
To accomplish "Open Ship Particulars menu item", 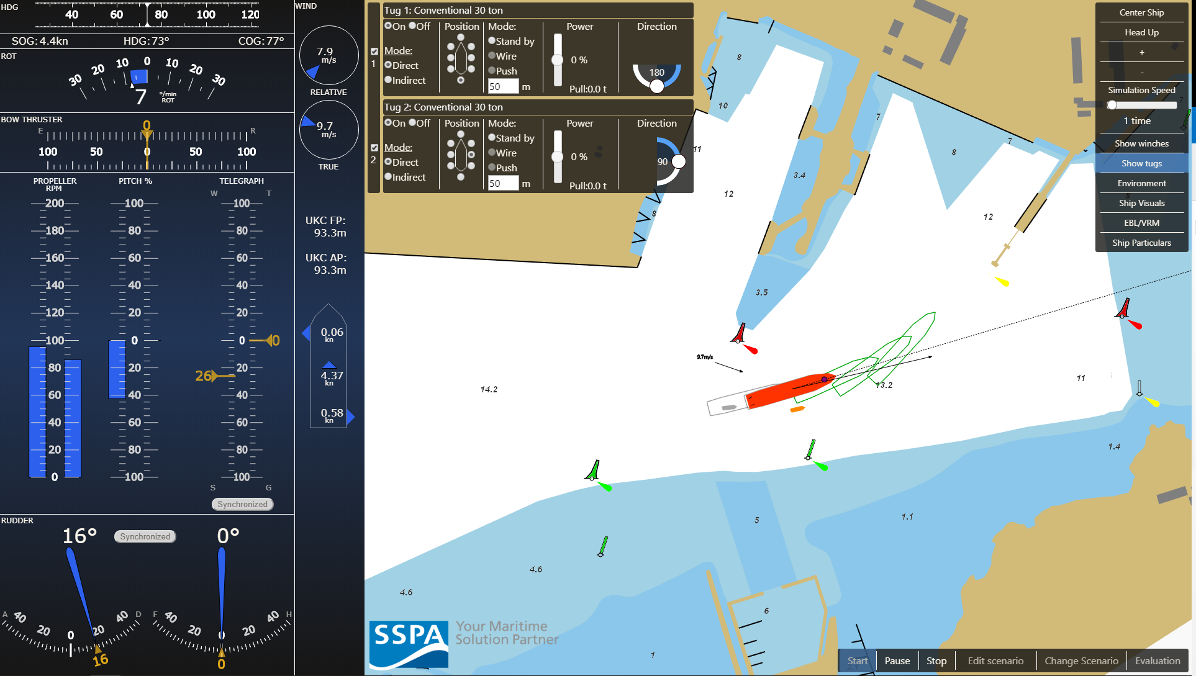I will [1141, 243].
